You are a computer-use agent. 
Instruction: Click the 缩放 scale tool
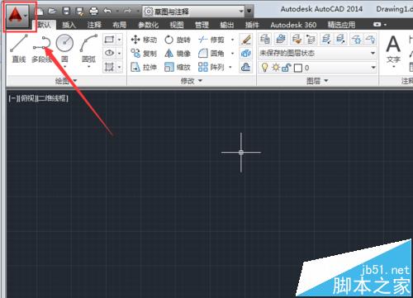coord(178,67)
